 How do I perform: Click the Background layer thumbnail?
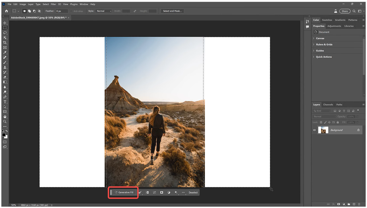click(x=323, y=130)
